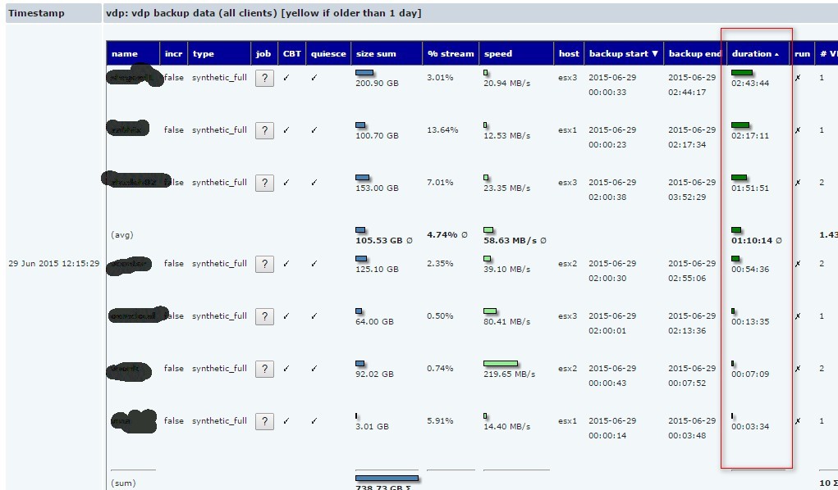Select the speed value 23.35 MB/s
The height and width of the screenshot is (490, 838).
[507, 188]
